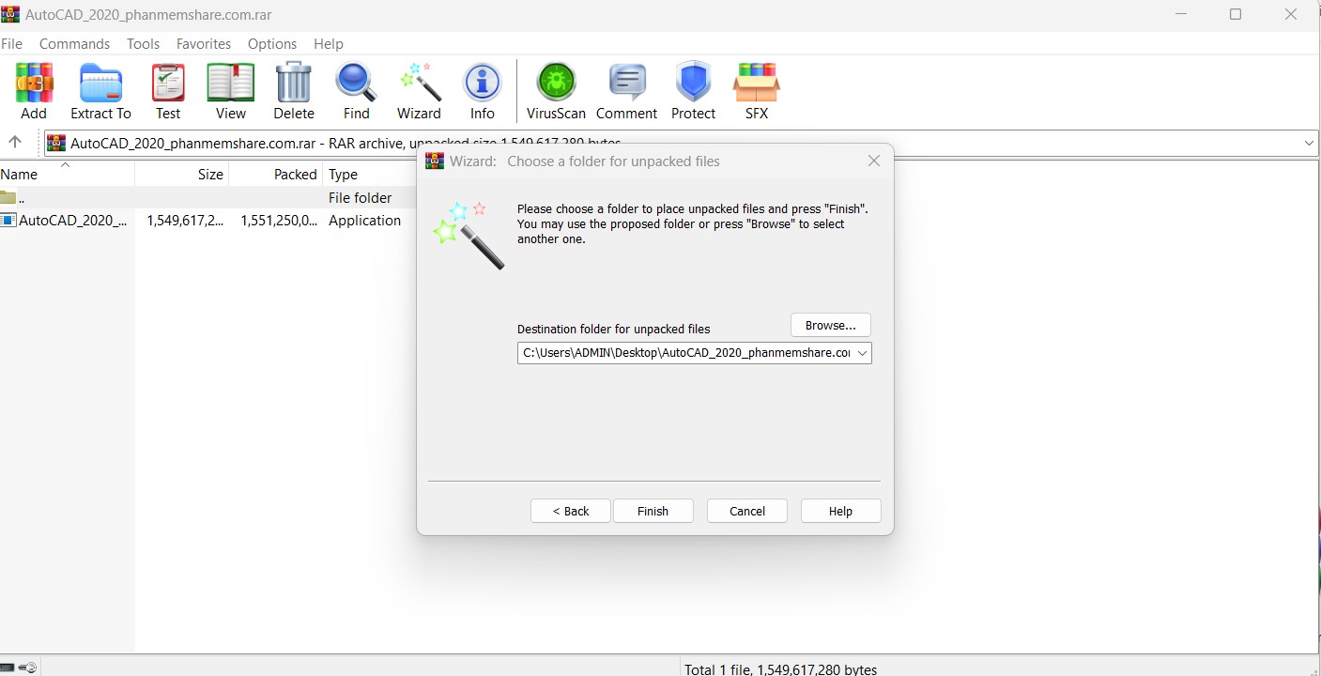The image size is (1321, 676).
Task: Click Finish to unpack files
Action: [653, 511]
